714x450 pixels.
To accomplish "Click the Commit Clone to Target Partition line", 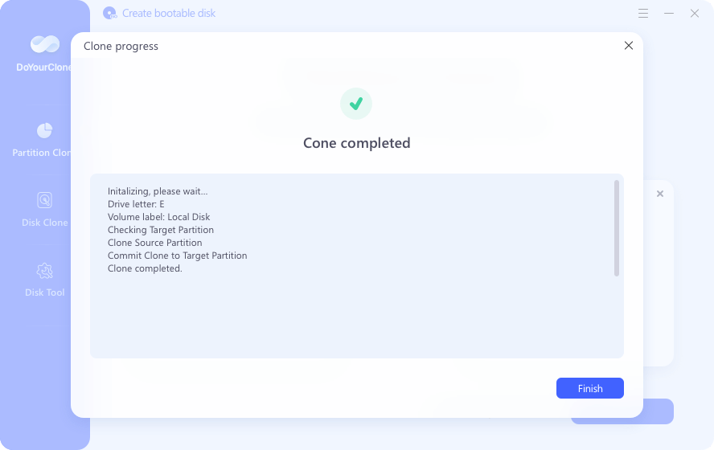I will point(177,256).
